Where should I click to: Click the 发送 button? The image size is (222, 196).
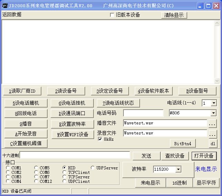[x=147, y=156]
